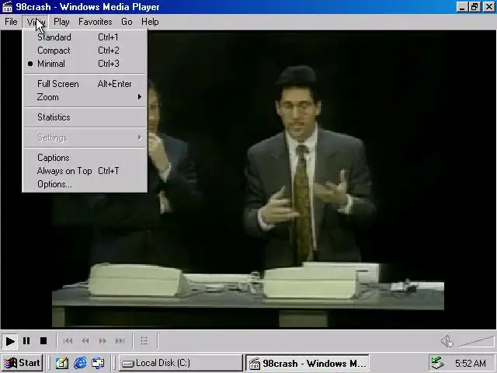The height and width of the screenshot is (373, 497).
Task: Select Compact view mode
Action: 85,51
